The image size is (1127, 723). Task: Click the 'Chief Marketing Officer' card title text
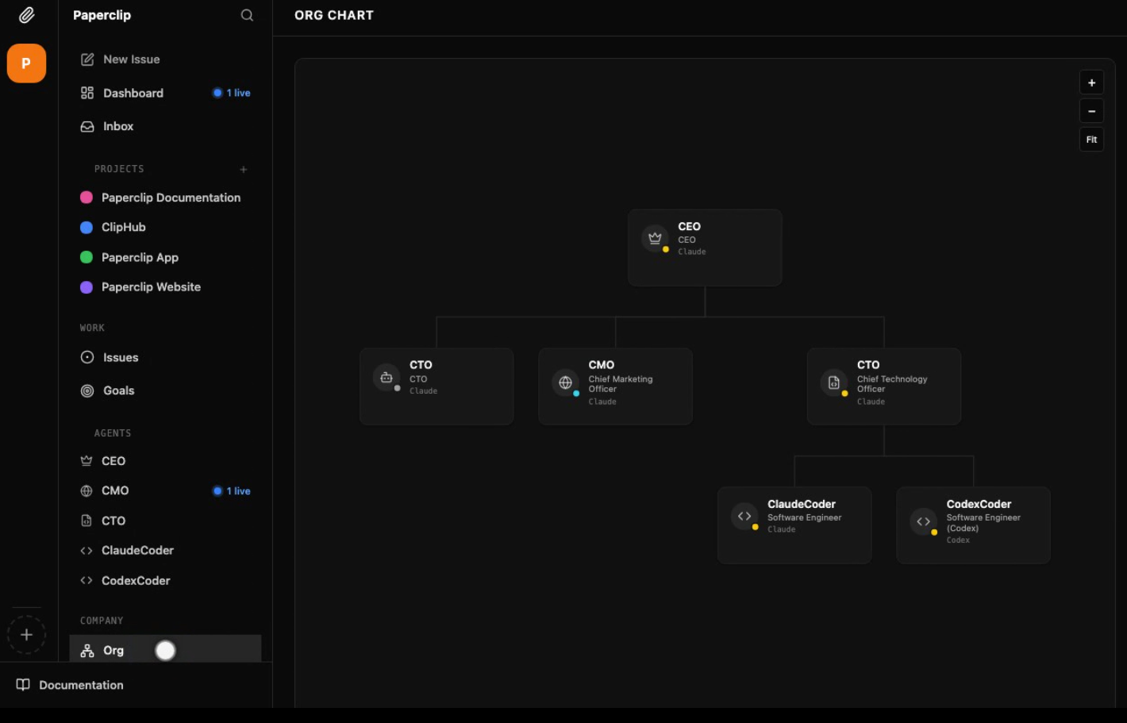(621, 384)
